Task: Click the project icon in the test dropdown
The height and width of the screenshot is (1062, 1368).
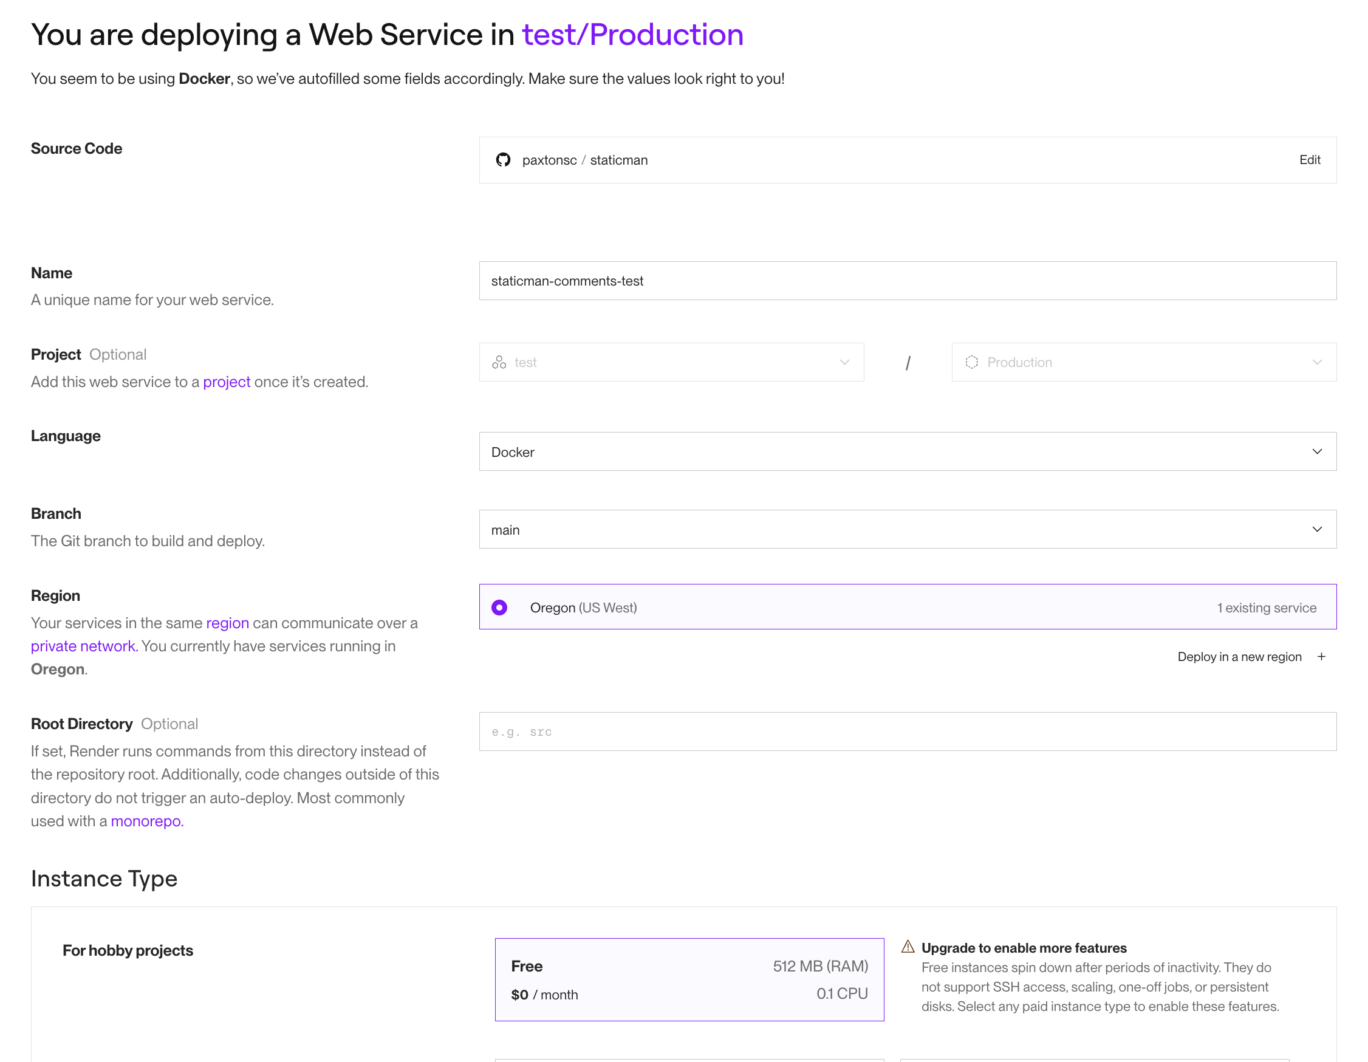Action: 499,362
